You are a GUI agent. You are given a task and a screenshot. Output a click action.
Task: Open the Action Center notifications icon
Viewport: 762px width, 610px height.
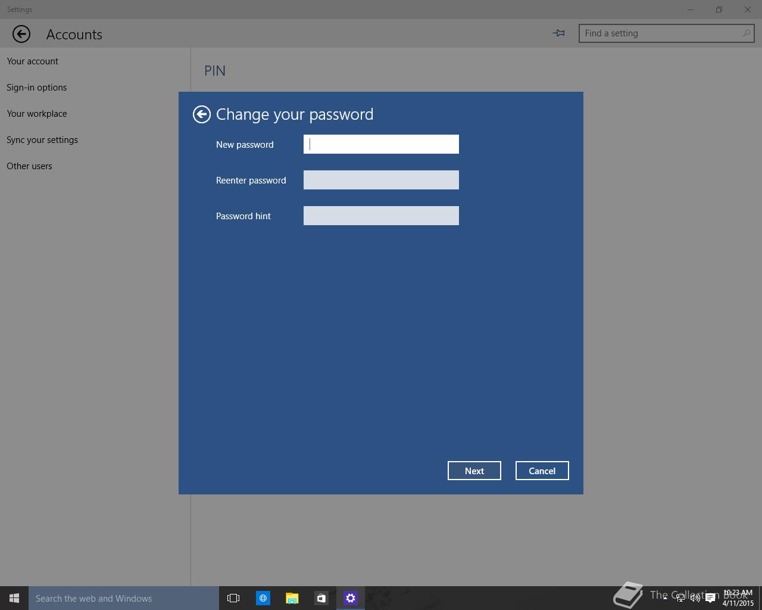coord(710,598)
